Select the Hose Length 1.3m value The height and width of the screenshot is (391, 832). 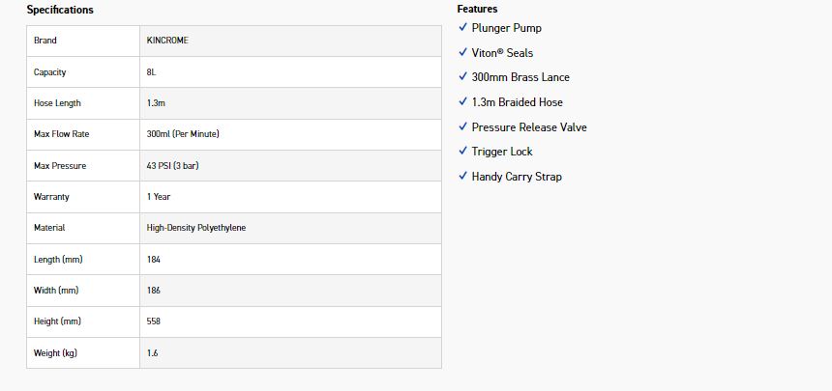tap(157, 103)
